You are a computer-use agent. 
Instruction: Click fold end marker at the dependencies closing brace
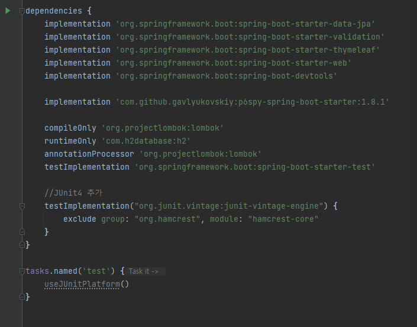(22, 245)
